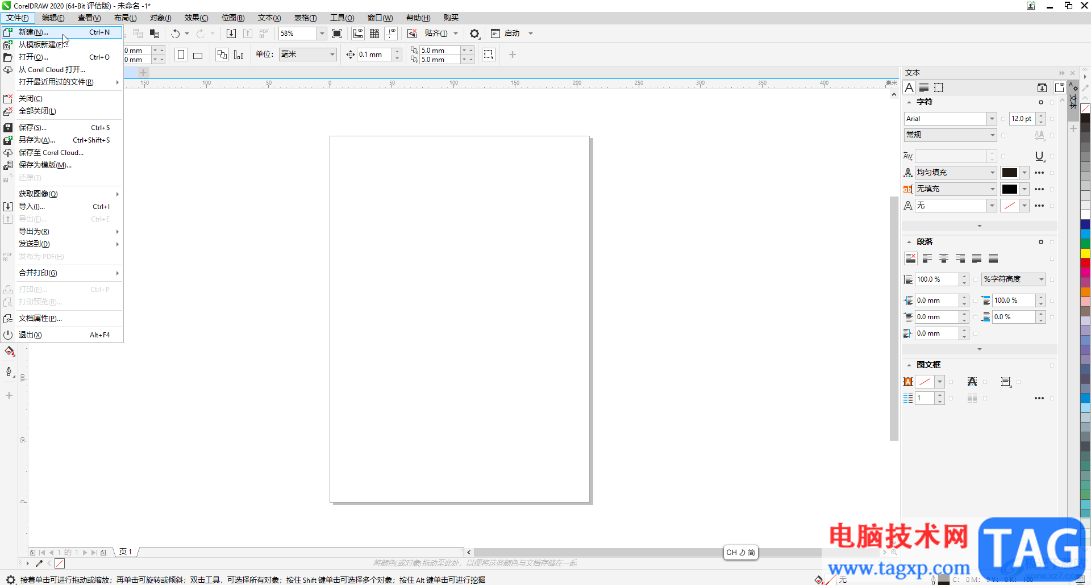Toggle the show rulers icon
This screenshot has height=585, width=1091.
pyautogui.click(x=358, y=34)
